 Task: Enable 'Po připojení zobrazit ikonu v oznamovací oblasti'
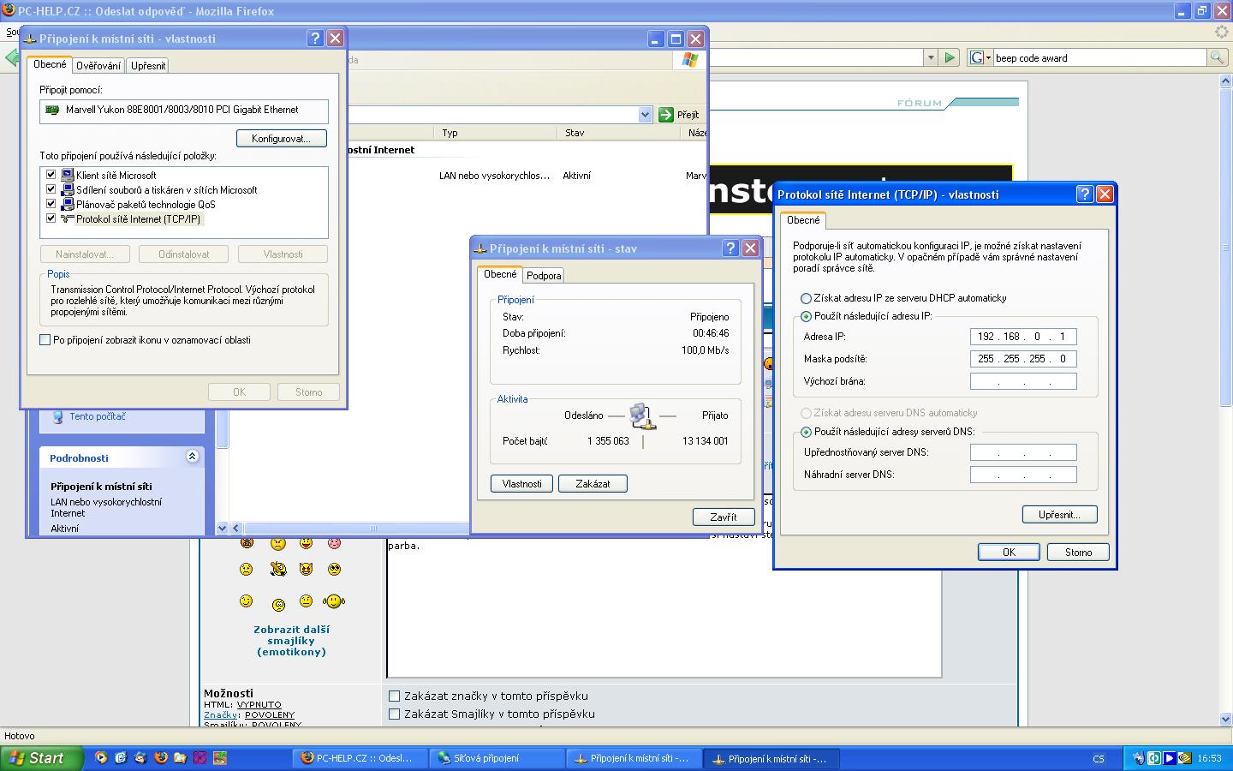(x=45, y=340)
